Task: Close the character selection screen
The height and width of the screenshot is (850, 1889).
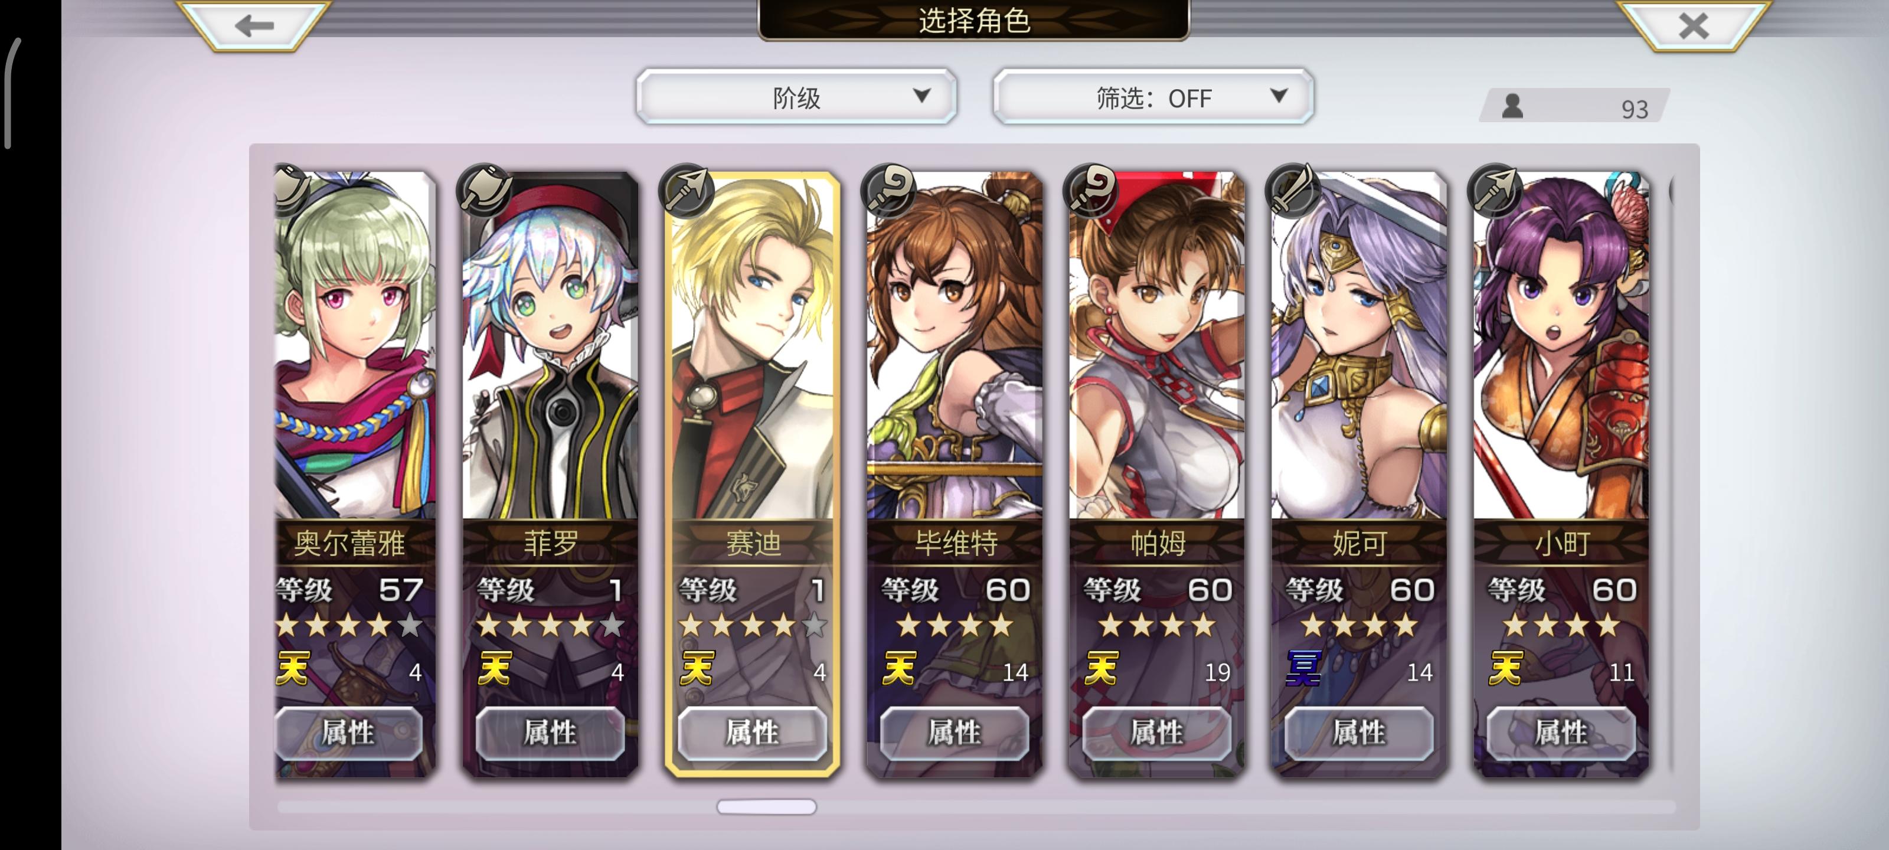Action: (x=1692, y=25)
